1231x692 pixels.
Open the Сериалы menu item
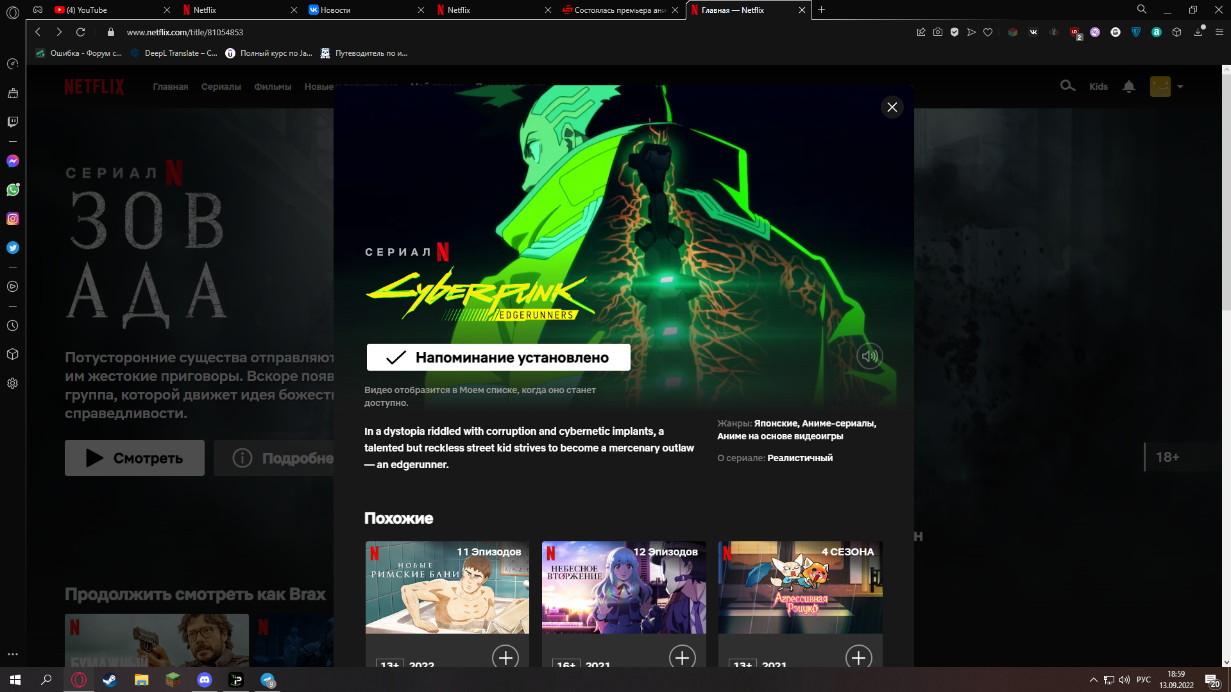coord(221,87)
